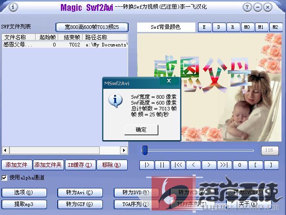Viewport: 286px width, 215px height.
Task: Select the M0 button
Action: click(247, 27)
